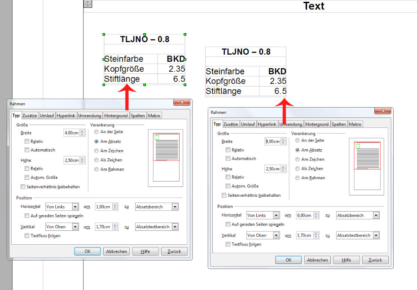Check Automatisch under Breite in right dialog
Image resolution: width=417 pixels, height=290 pixels.
[x=228, y=159]
